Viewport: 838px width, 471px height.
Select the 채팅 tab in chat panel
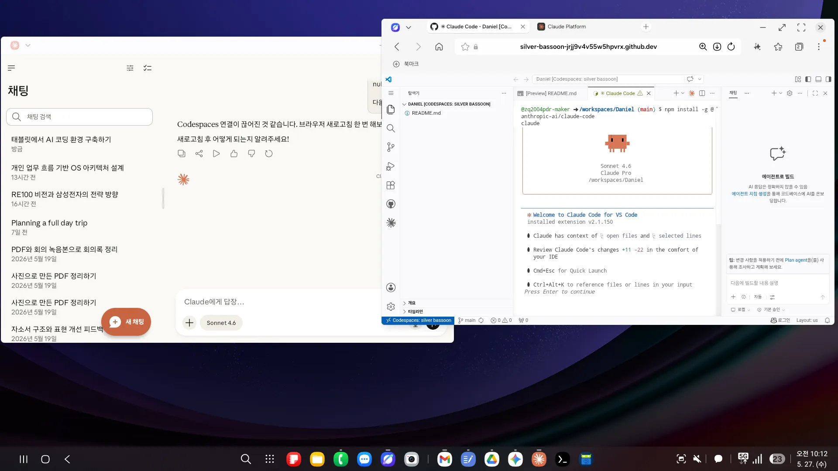click(733, 93)
